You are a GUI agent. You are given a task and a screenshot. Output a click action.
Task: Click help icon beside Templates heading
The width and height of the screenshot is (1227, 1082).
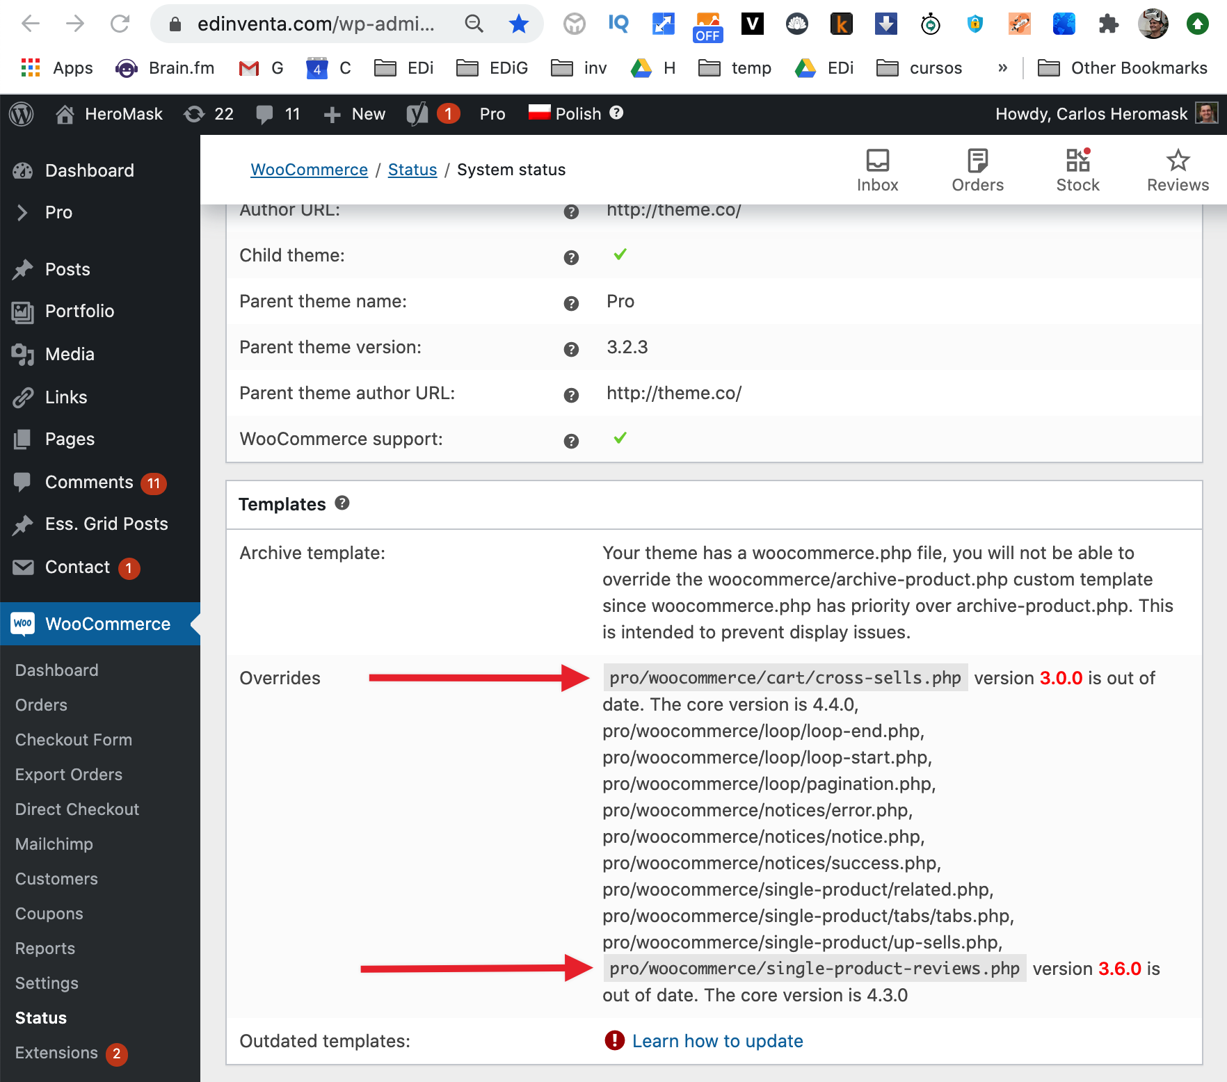[x=342, y=503]
